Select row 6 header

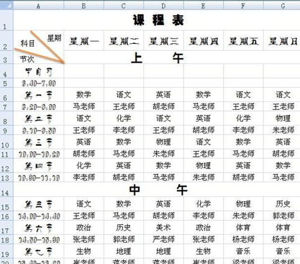click(7, 95)
